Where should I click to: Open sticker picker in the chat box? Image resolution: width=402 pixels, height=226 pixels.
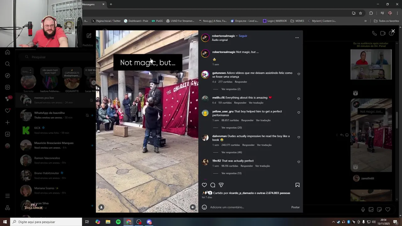pyautogui.click(x=379, y=209)
